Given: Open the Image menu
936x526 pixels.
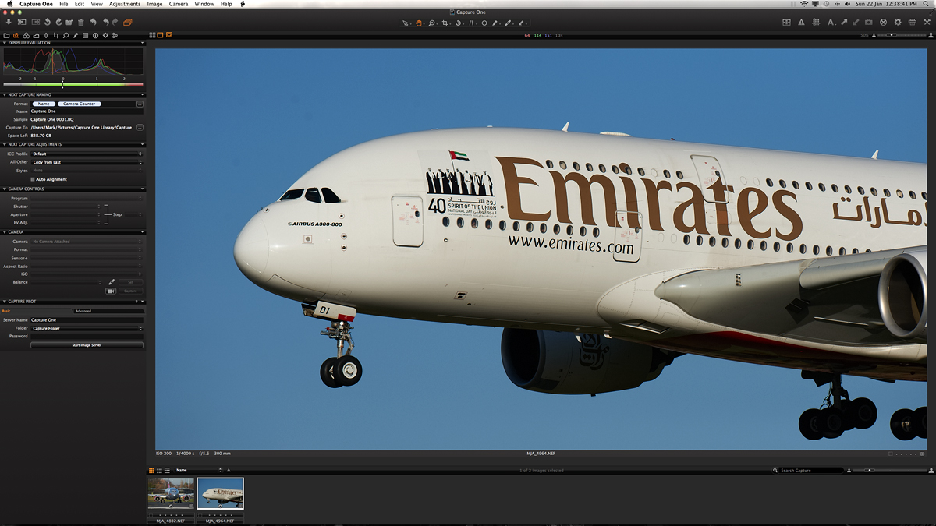Looking at the screenshot, I should [154, 4].
